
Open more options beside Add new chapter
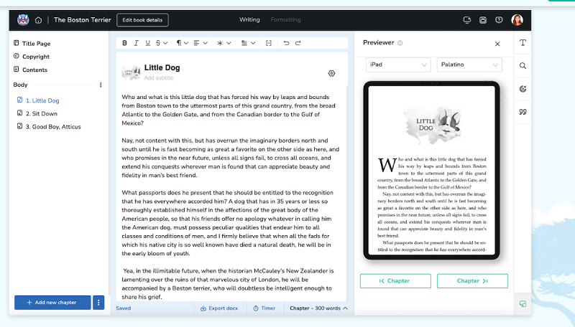[98, 303]
